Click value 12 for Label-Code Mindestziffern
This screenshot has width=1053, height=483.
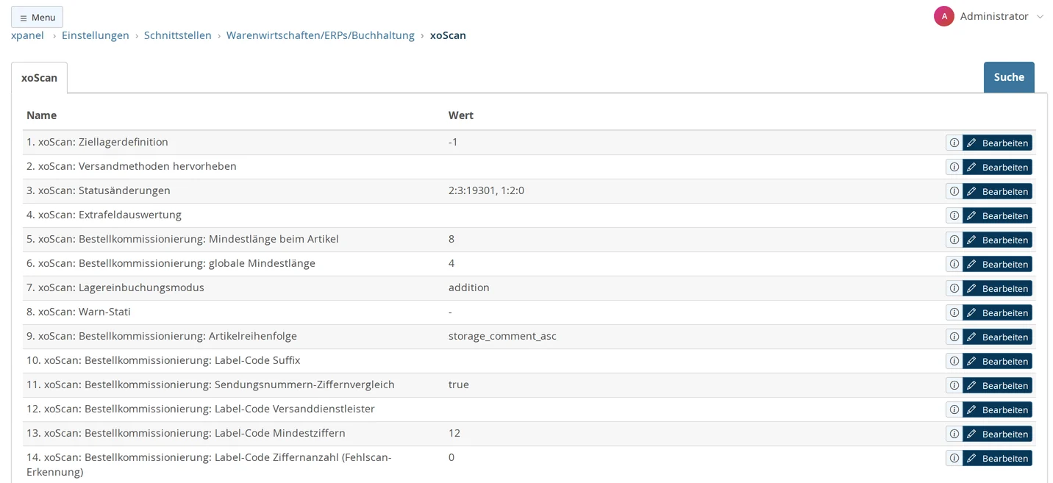tap(454, 433)
